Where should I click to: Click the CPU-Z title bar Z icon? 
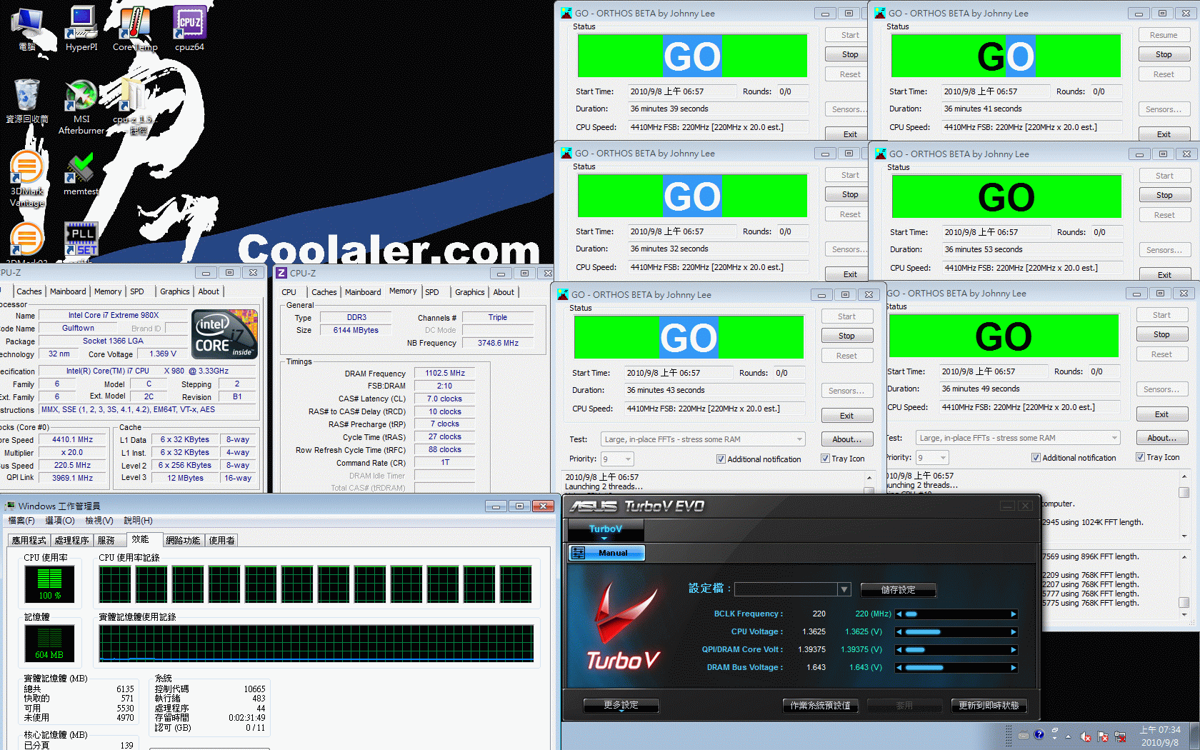pyautogui.click(x=281, y=273)
